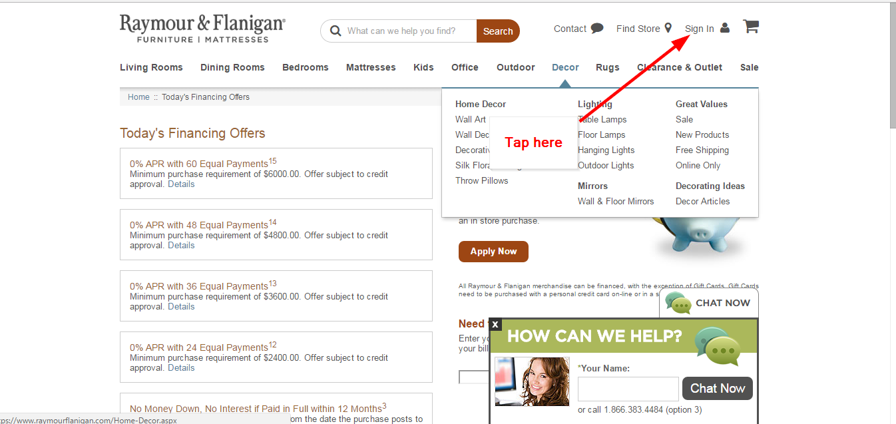This screenshot has height=424, width=896.
Task: Focus the Your Name chat field
Action: click(x=628, y=389)
